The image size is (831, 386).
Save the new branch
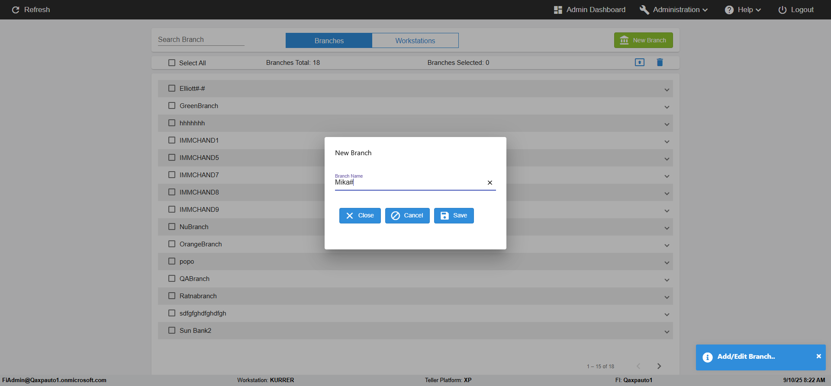pyautogui.click(x=454, y=216)
